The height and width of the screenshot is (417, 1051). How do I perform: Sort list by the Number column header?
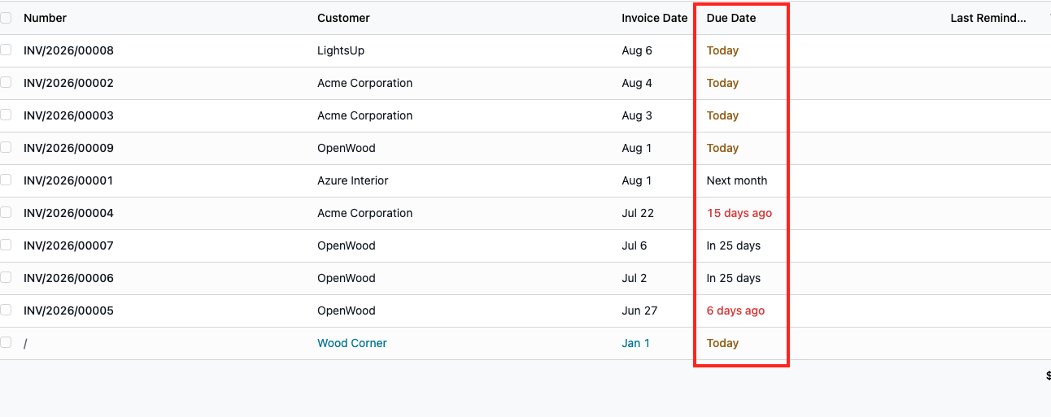46,18
